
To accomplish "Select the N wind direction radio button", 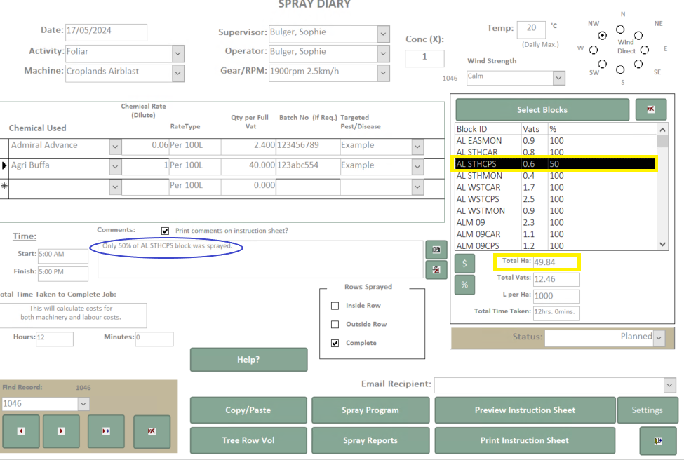I will [x=620, y=29].
